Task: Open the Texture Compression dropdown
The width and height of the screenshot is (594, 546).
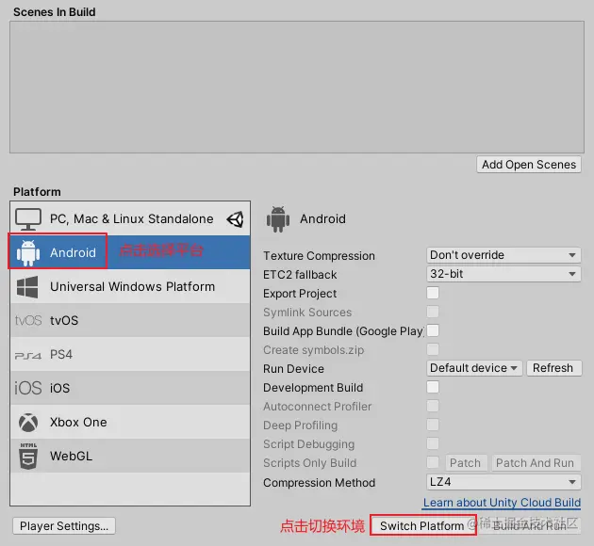Action: click(503, 255)
